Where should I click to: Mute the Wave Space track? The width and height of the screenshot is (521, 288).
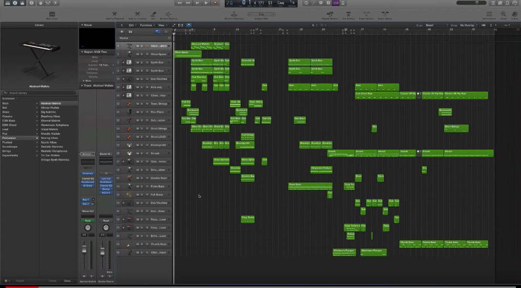tap(137, 54)
